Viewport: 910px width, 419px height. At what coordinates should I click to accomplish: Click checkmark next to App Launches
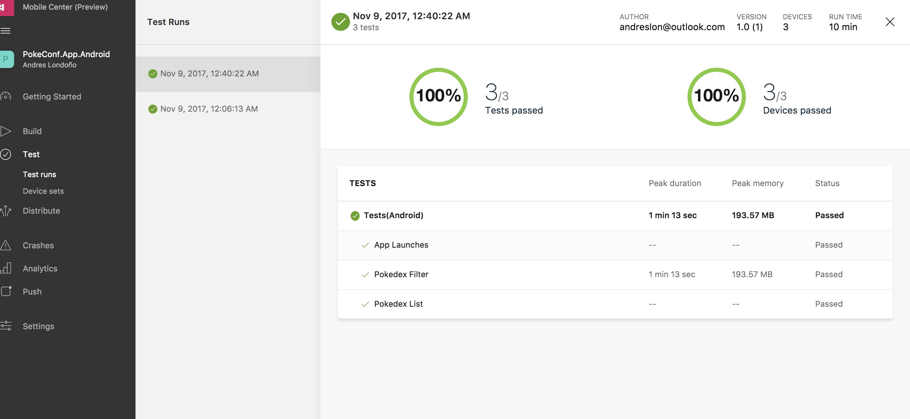click(x=365, y=245)
